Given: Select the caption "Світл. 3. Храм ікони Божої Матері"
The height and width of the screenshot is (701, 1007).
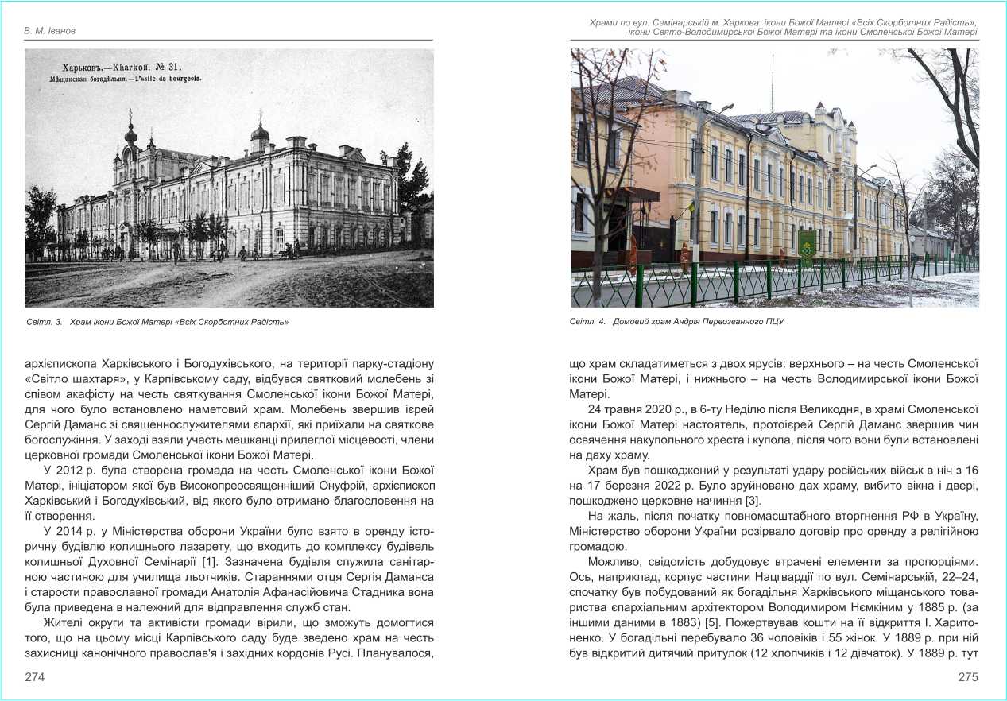Looking at the screenshot, I should click(157, 322).
